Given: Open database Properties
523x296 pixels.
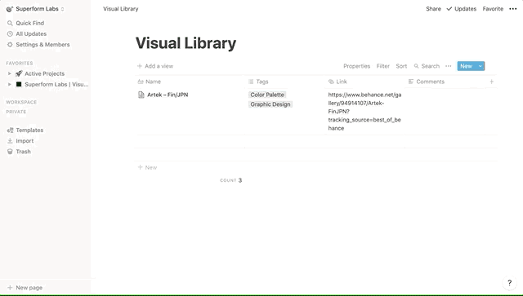Looking at the screenshot, I should tap(356, 66).
